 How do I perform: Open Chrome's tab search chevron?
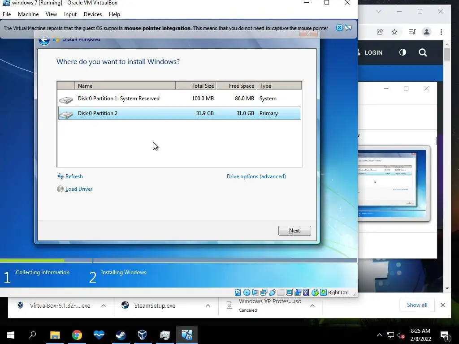point(378,11)
